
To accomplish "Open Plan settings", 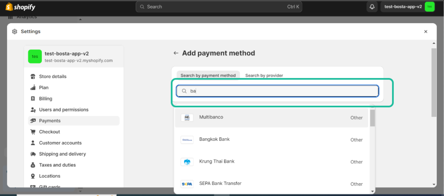I will click(x=74, y=88).
